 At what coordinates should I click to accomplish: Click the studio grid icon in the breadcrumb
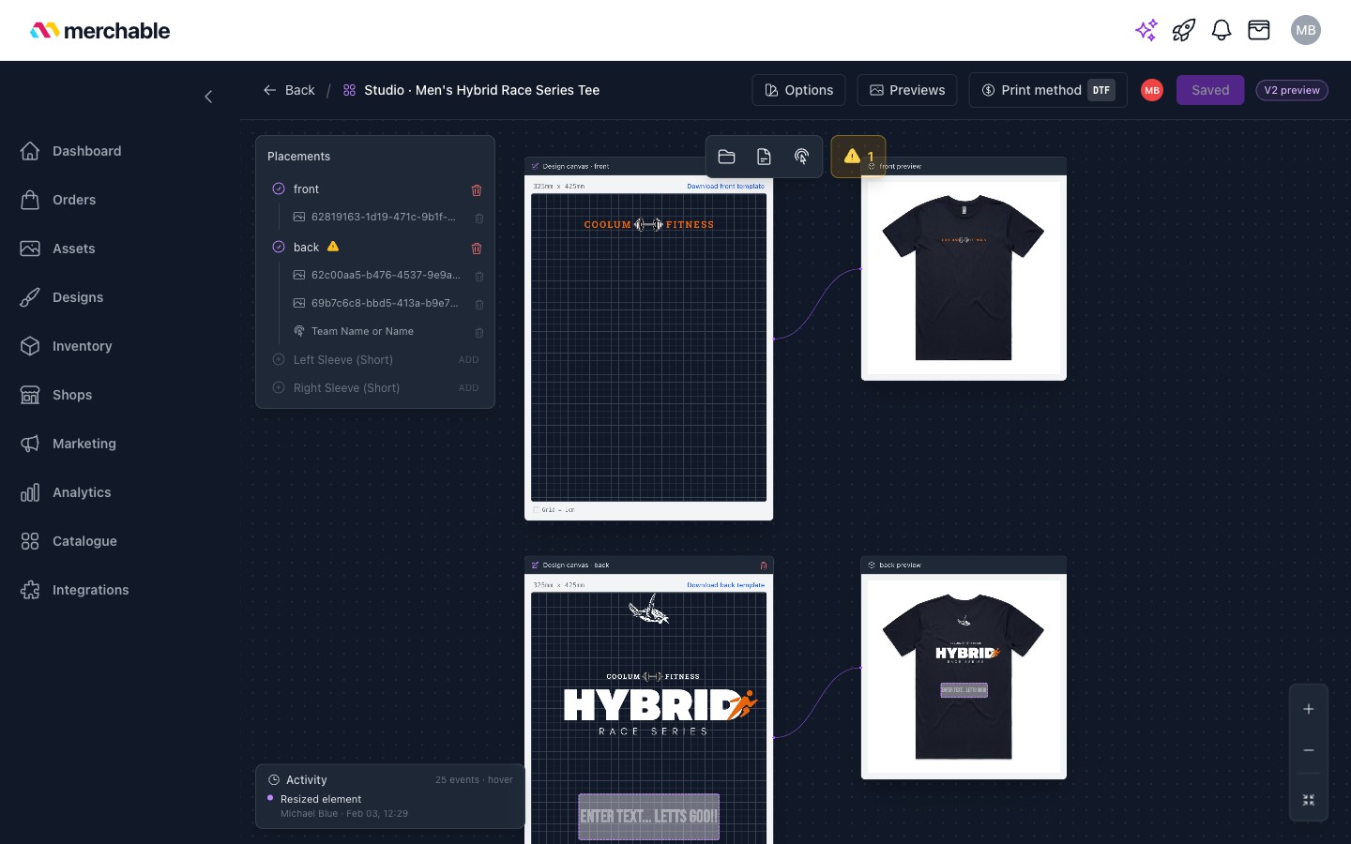click(x=349, y=90)
